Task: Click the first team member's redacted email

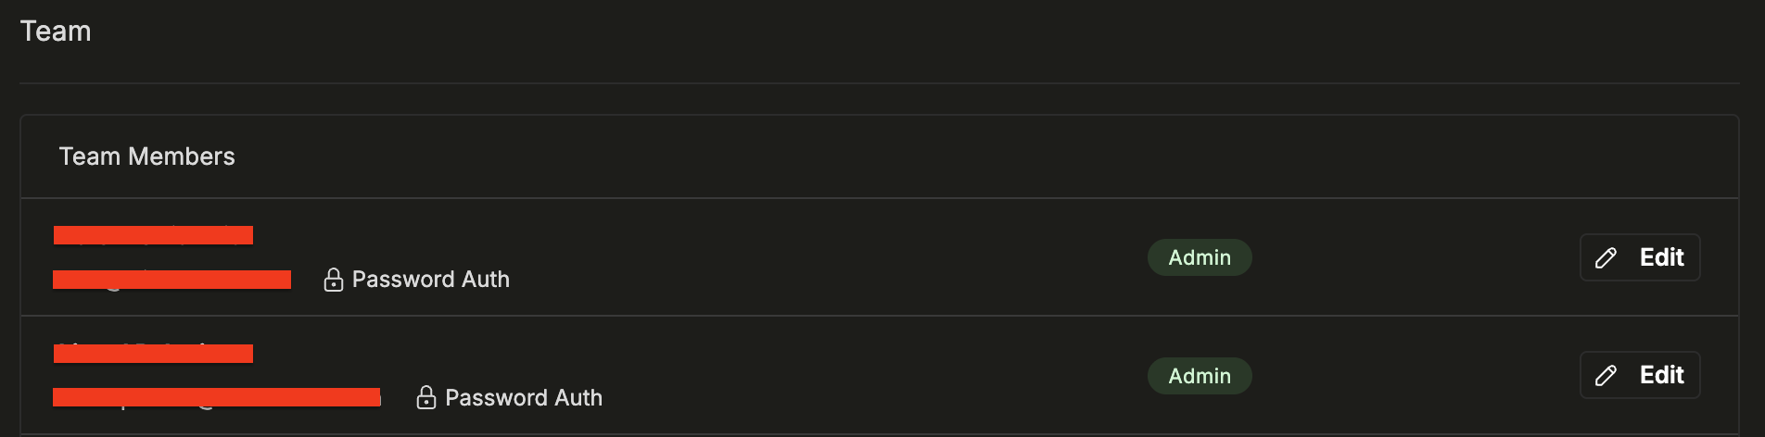Action: click(x=171, y=280)
